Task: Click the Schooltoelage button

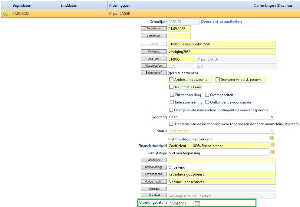Action: (154, 167)
